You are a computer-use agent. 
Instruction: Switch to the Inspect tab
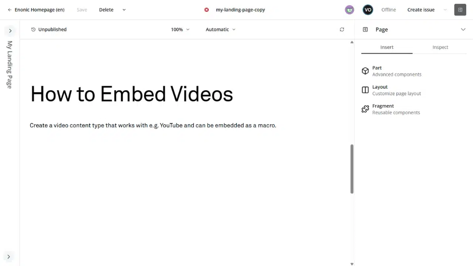click(x=440, y=47)
